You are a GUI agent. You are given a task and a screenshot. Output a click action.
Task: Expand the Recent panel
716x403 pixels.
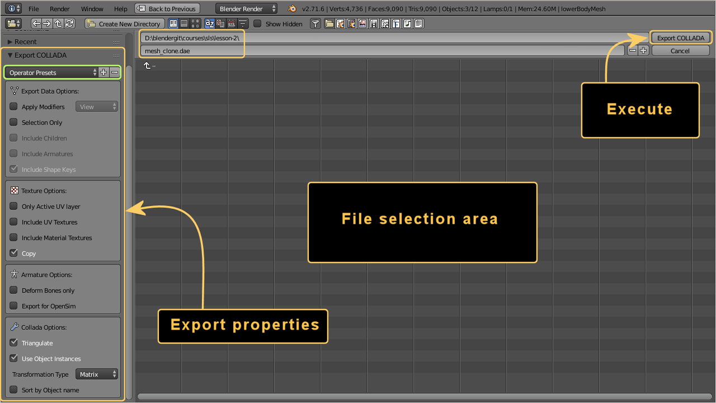point(25,42)
